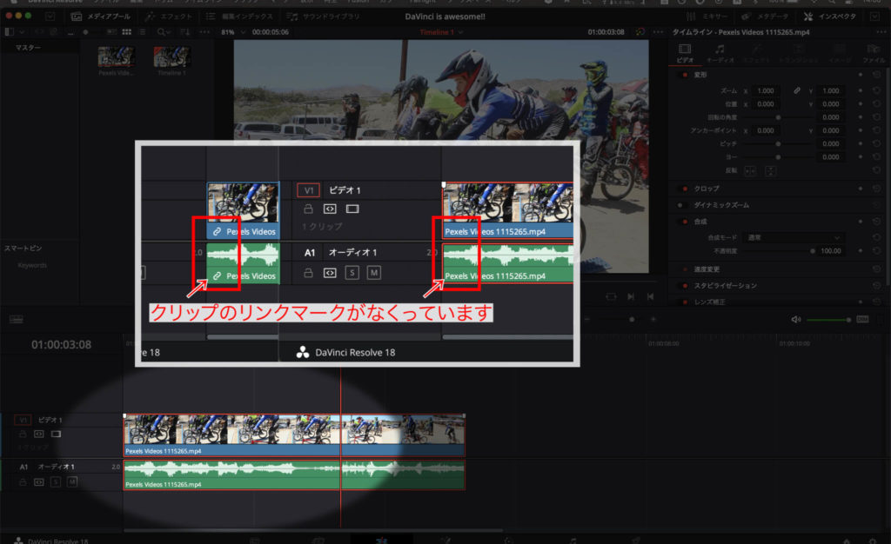
Task: Click the 回転の角度 slider
Action: pyautogui.click(x=779, y=117)
